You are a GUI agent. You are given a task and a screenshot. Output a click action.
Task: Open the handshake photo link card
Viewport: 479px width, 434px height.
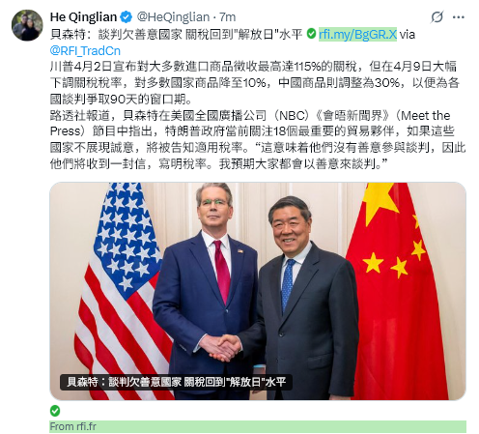[x=258, y=291]
